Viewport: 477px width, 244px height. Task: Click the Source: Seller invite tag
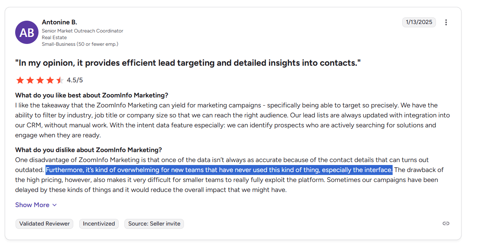(154, 224)
